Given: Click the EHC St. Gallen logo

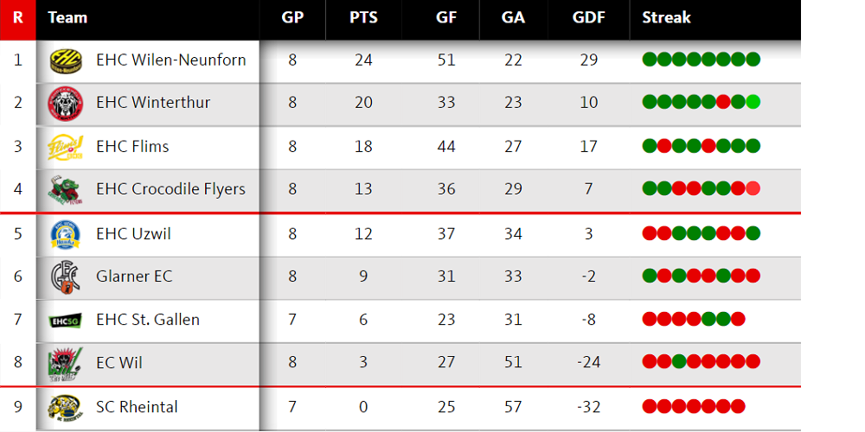Looking at the screenshot, I should [x=65, y=321].
